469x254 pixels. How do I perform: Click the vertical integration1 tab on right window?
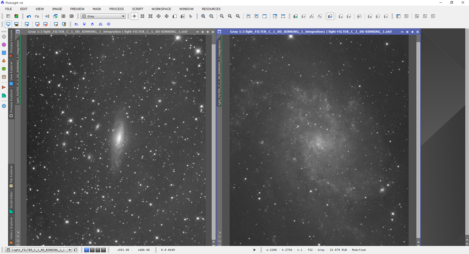[219, 70]
